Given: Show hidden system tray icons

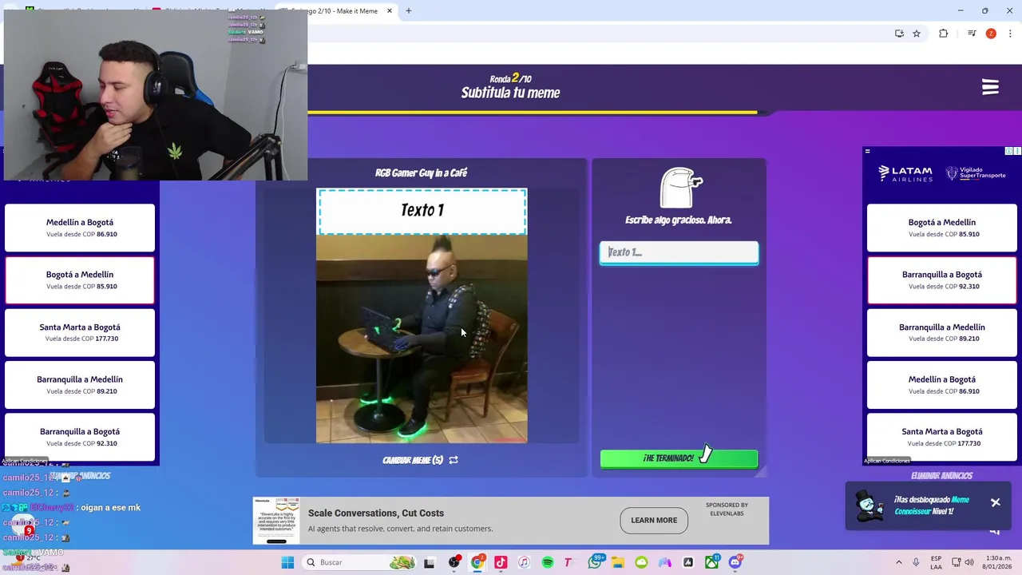Looking at the screenshot, I should click(x=899, y=562).
